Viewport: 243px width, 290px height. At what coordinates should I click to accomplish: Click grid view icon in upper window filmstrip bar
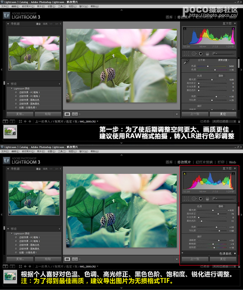21,121
